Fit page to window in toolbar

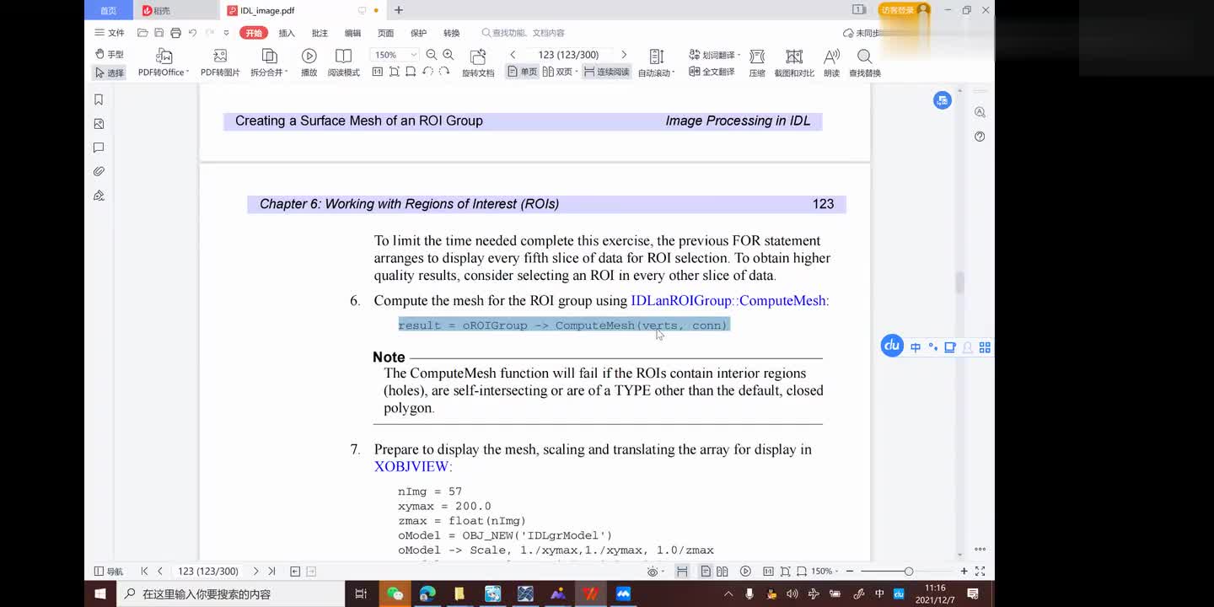point(394,73)
